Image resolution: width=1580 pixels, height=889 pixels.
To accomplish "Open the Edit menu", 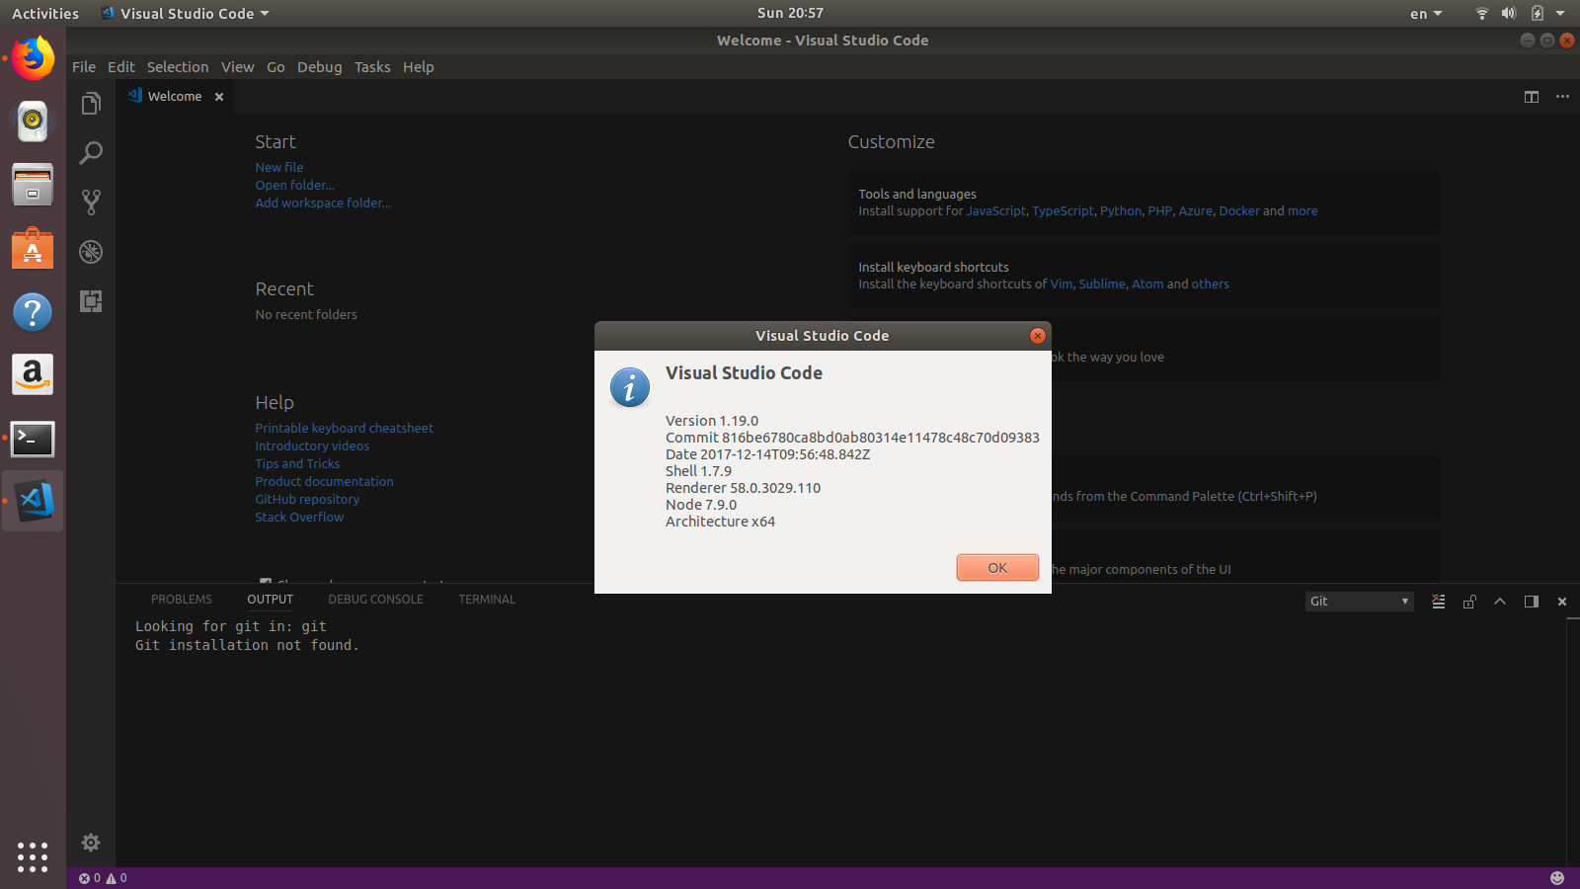I will click(x=121, y=67).
